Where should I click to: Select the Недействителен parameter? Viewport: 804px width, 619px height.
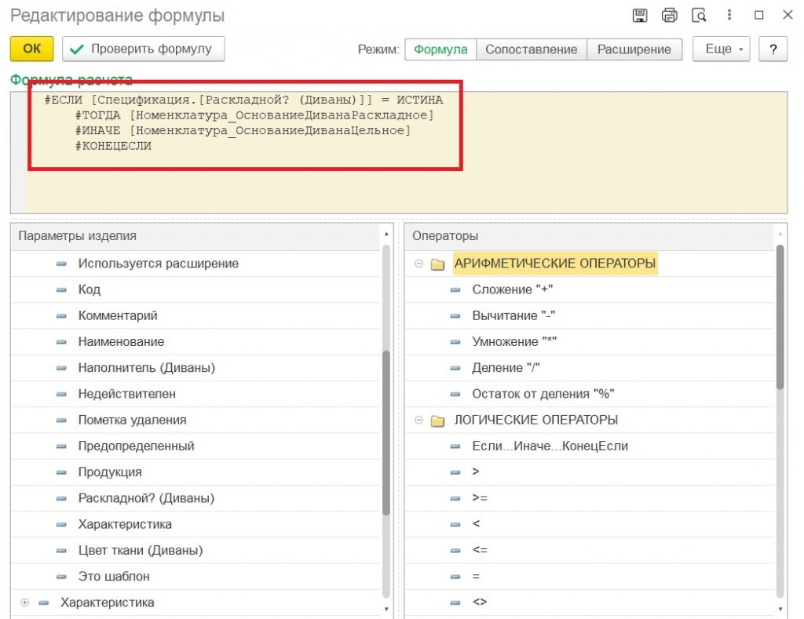pyautogui.click(x=196, y=394)
